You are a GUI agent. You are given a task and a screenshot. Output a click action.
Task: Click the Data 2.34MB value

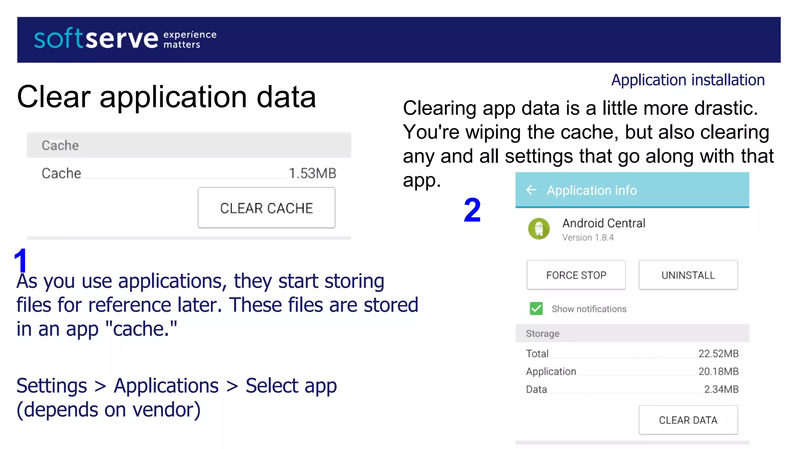pos(721,389)
